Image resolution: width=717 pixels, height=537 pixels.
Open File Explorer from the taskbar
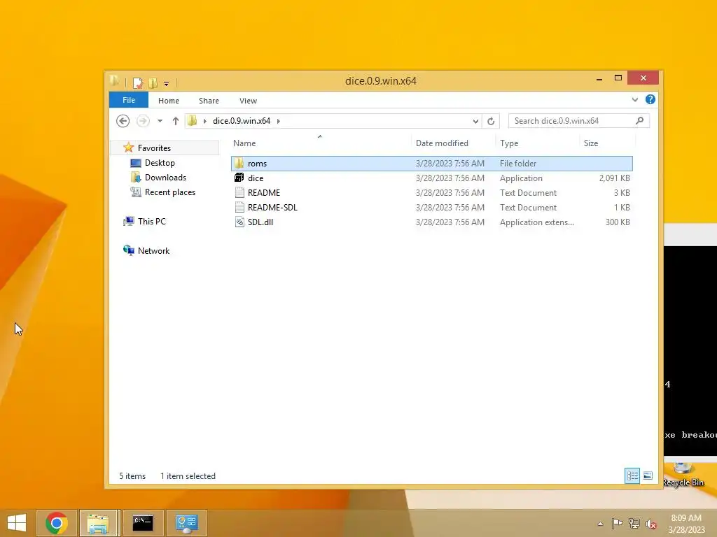point(98,523)
